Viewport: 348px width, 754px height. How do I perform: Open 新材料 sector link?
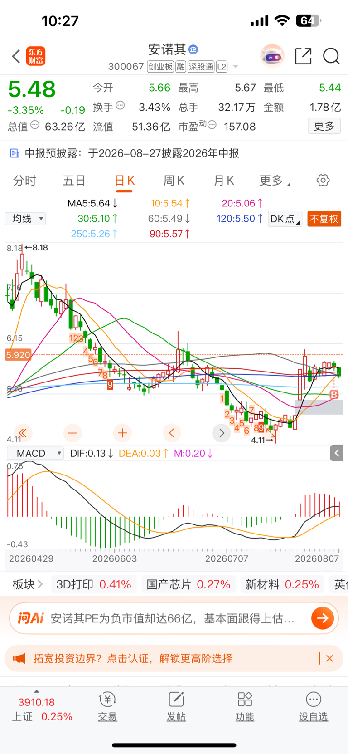coord(282,584)
